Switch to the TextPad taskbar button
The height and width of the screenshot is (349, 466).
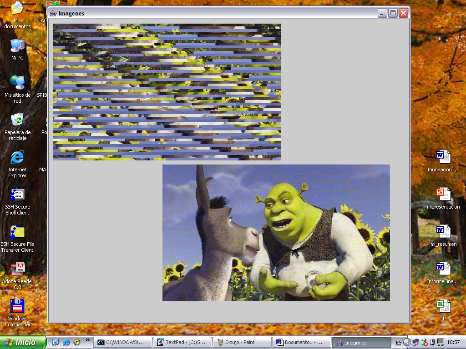182,342
